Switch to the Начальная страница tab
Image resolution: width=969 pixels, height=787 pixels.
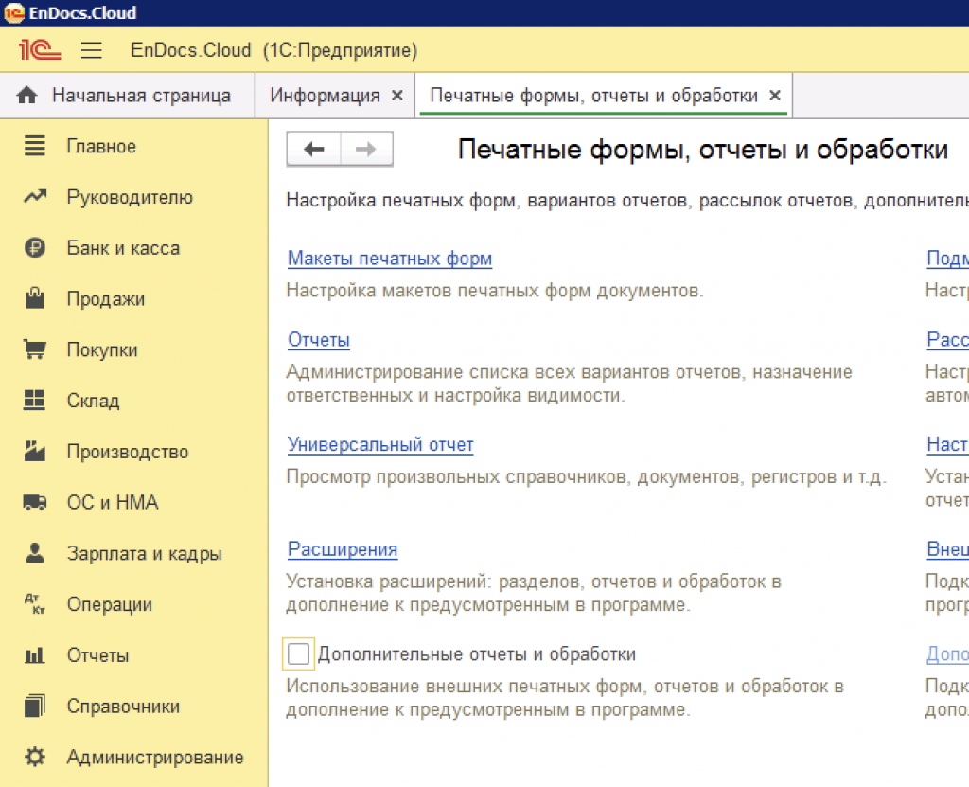[128, 96]
